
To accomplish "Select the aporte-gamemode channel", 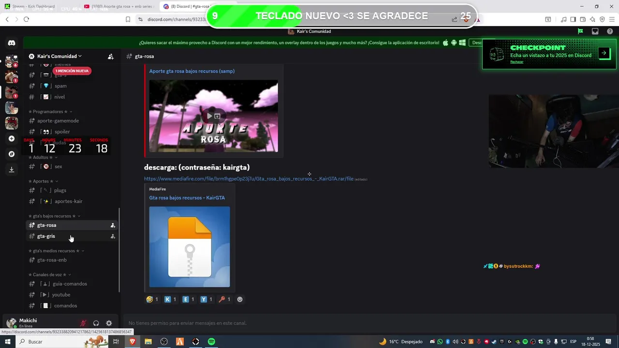I will (72, 121).
